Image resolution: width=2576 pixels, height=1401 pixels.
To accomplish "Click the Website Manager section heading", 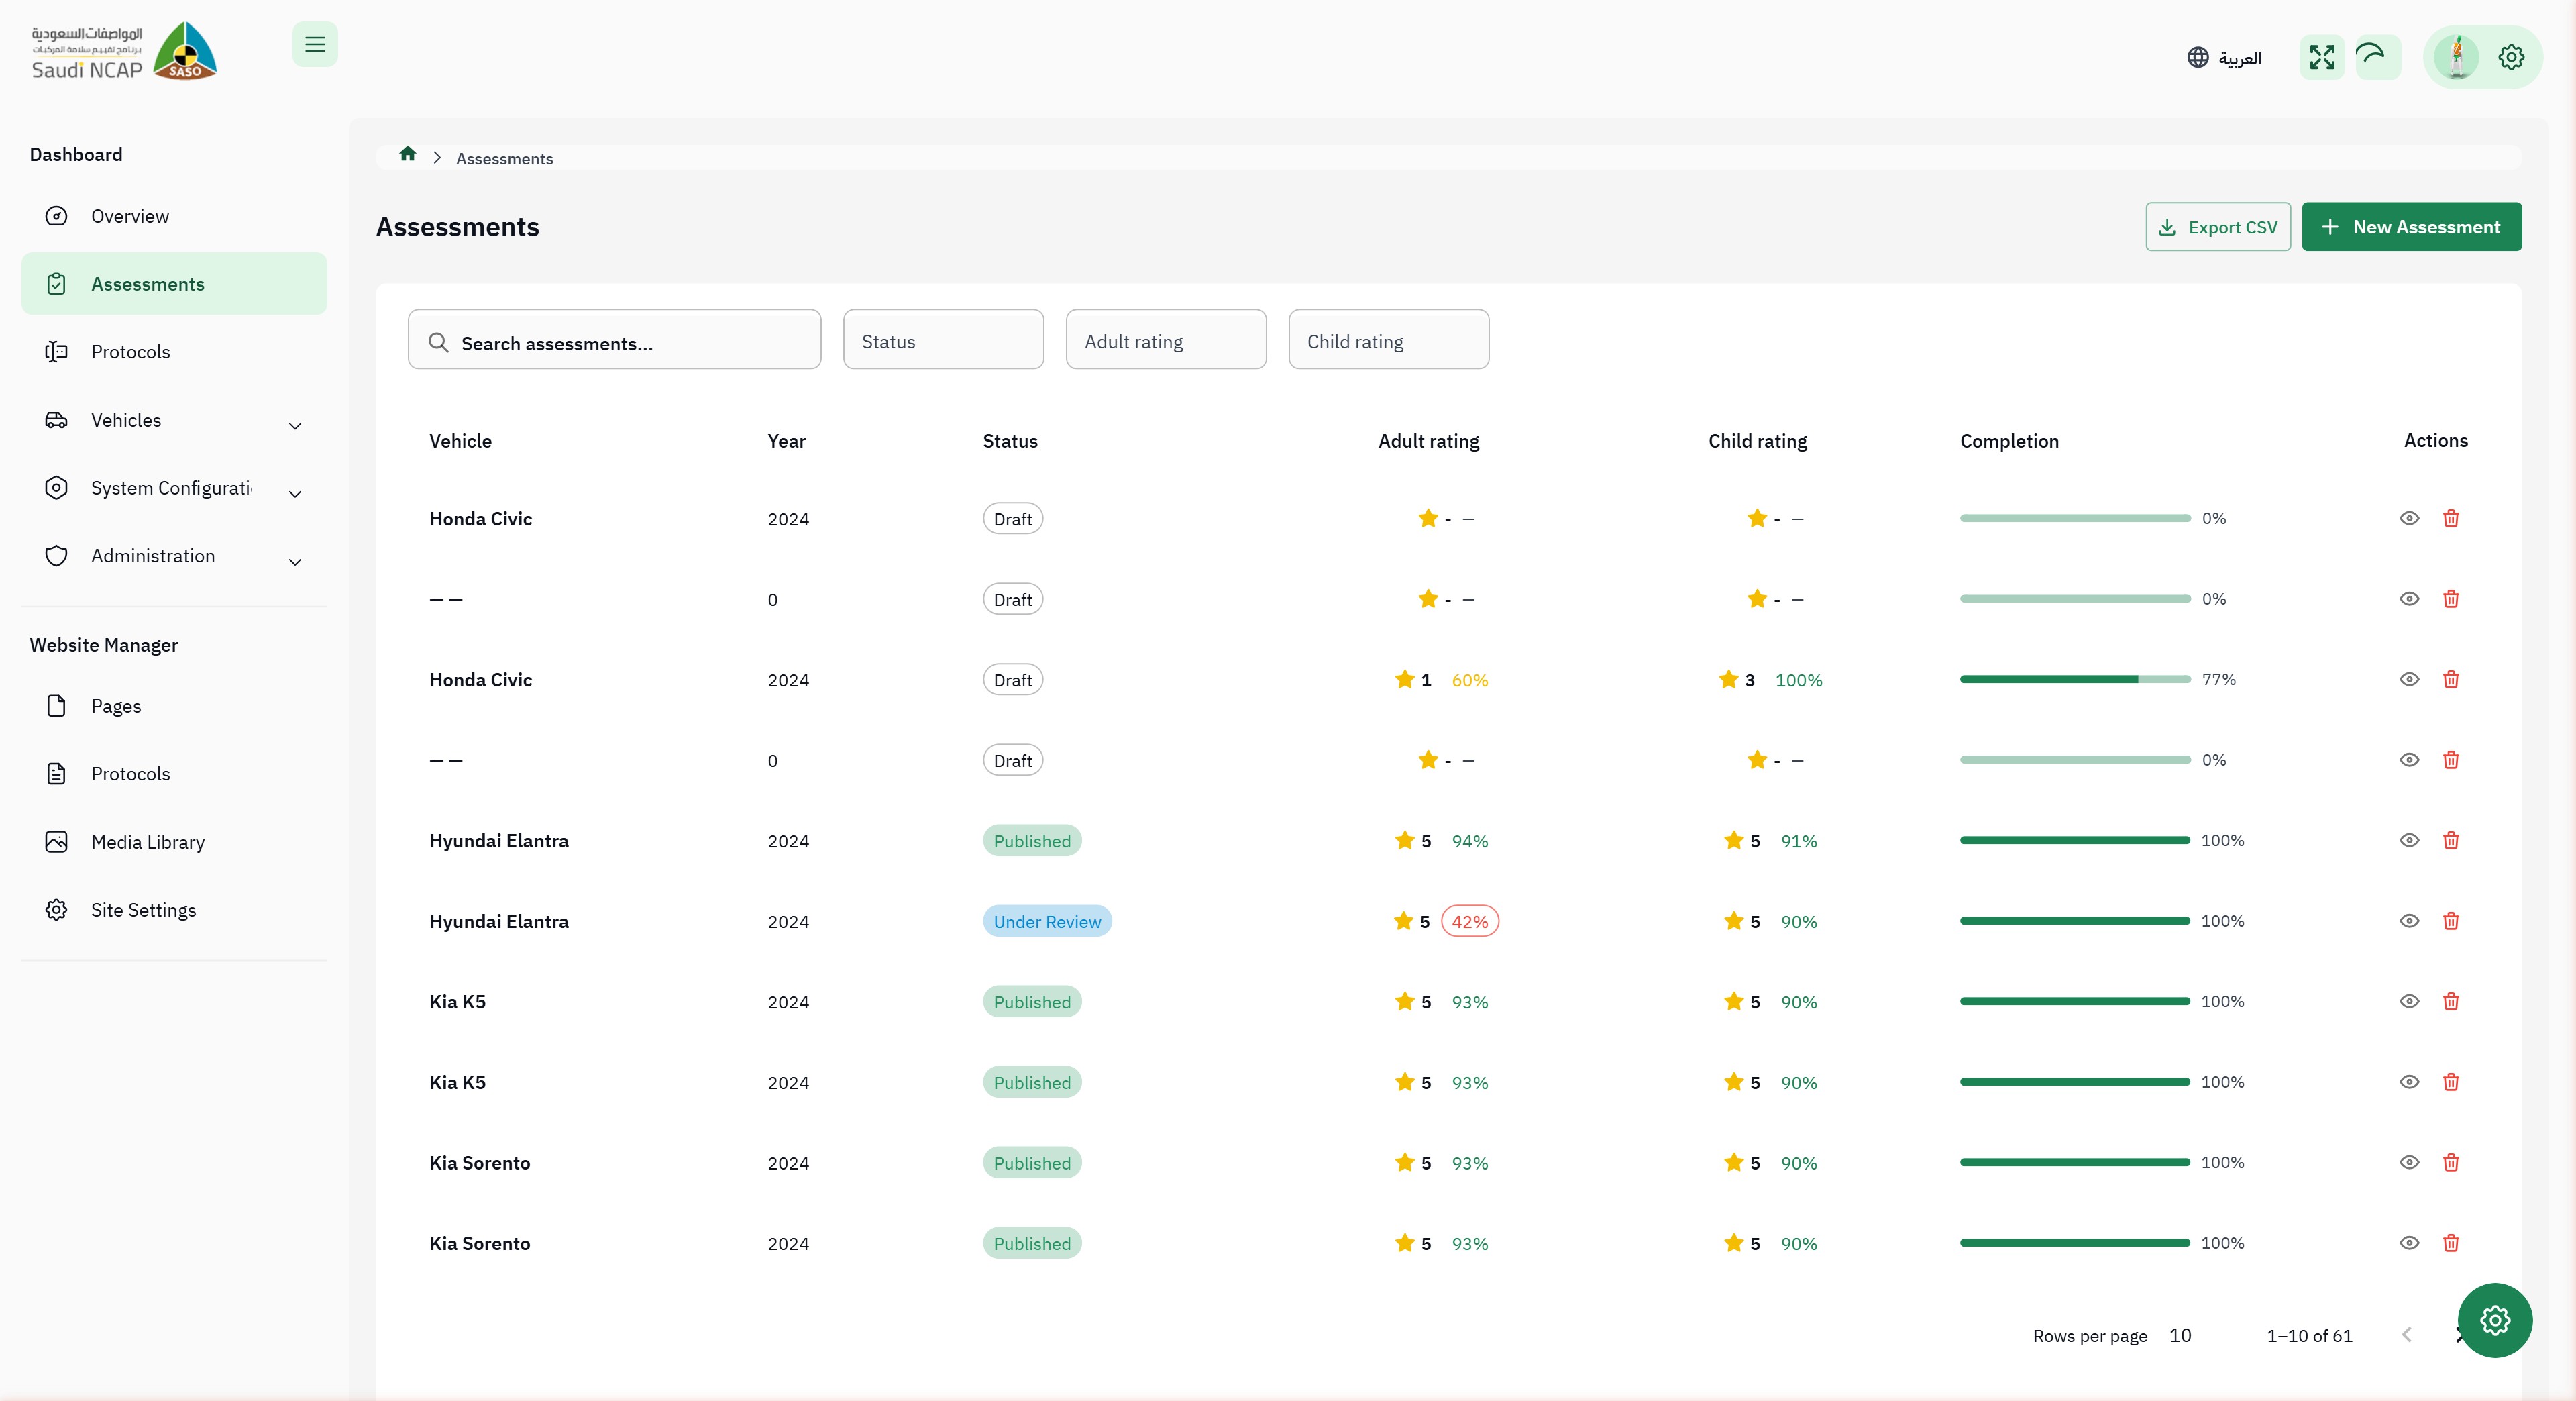I will 104,645.
